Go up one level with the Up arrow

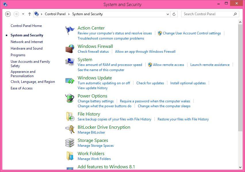(x=30, y=14)
